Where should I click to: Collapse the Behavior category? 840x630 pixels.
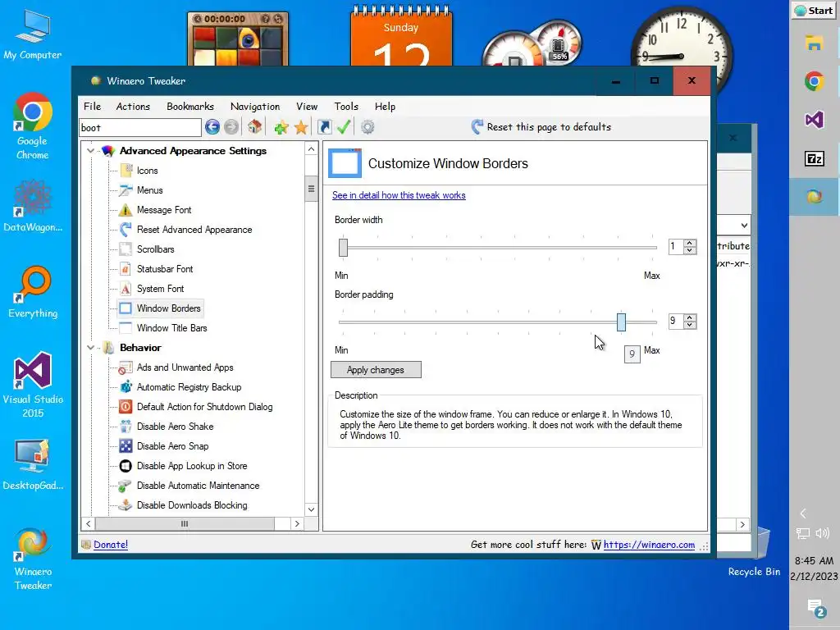90,348
